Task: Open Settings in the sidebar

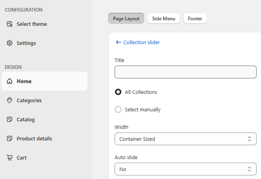Action: point(45,43)
